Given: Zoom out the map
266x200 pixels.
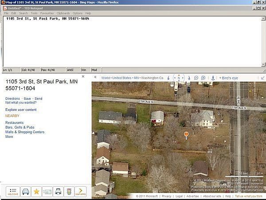Looking at the screenshot, I should [196, 78].
